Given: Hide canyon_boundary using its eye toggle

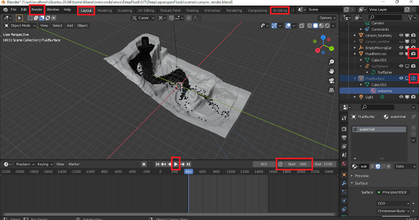Looking at the screenshot, I should point(401,35).
